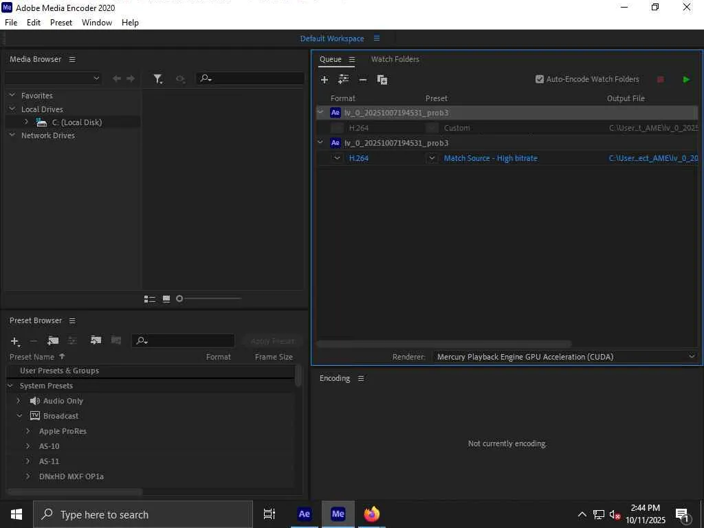This screenshot has width=704, height=528.
Task: Click the Queue horizontal scrollbar
Action: (x=443, y=344)
